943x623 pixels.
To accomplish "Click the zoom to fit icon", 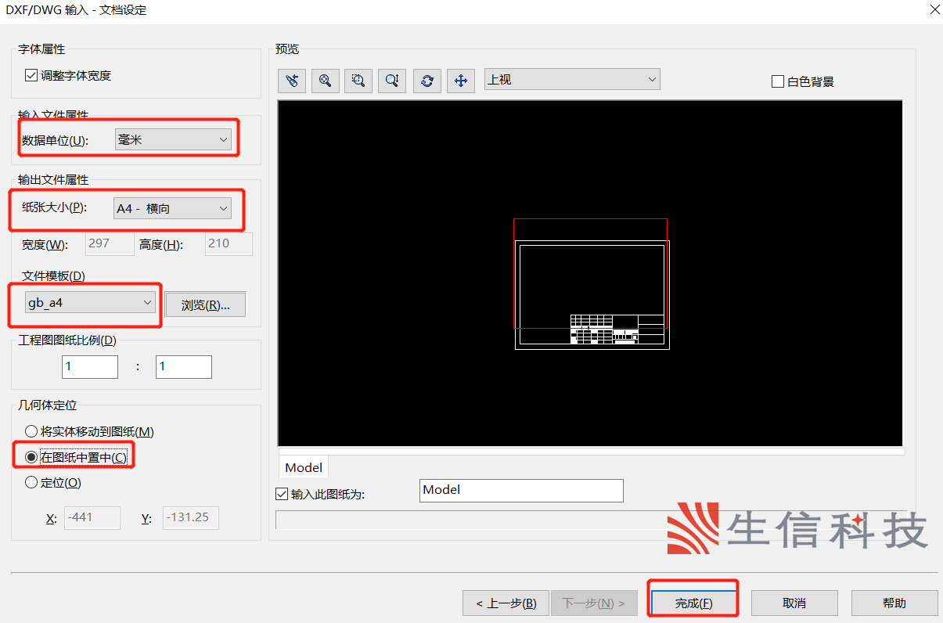I will tap(325, 80).
